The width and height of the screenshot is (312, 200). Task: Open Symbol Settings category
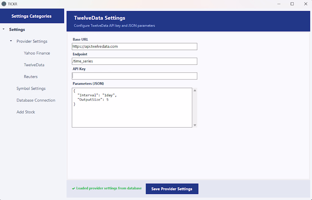pyautogui.click(x=31, y=88)
